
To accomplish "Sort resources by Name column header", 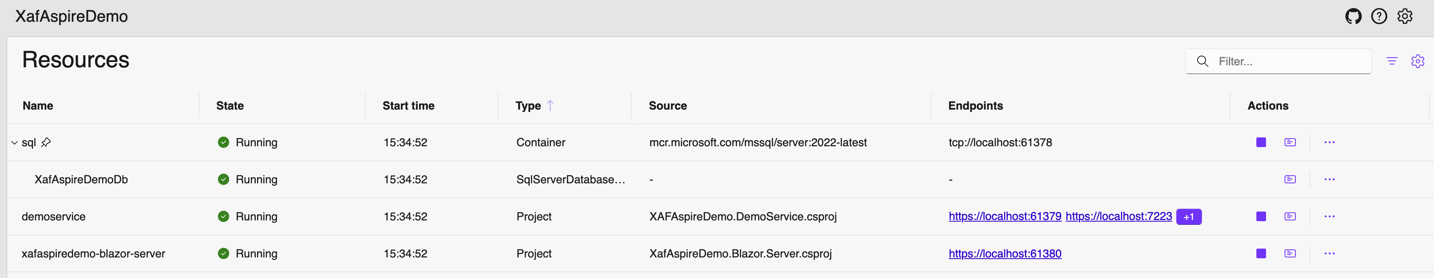I will click(38, 106).
